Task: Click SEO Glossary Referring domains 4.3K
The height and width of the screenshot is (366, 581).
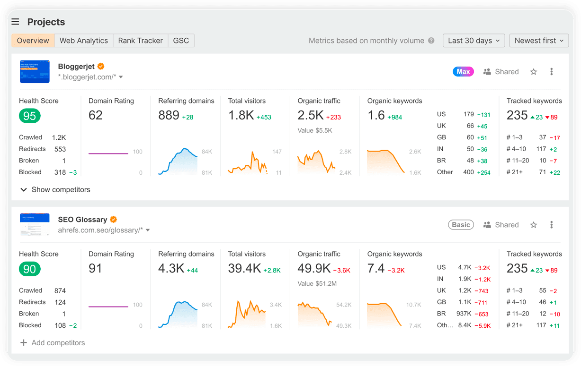Action: click(171, 268)
